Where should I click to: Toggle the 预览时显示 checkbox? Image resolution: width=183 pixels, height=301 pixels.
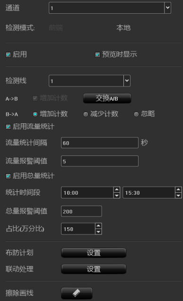97,54
